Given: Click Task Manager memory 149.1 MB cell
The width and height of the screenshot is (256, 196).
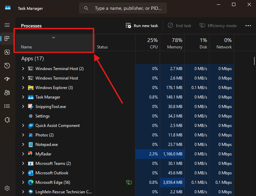Looking at the screenshot, I should click(172, 97).
